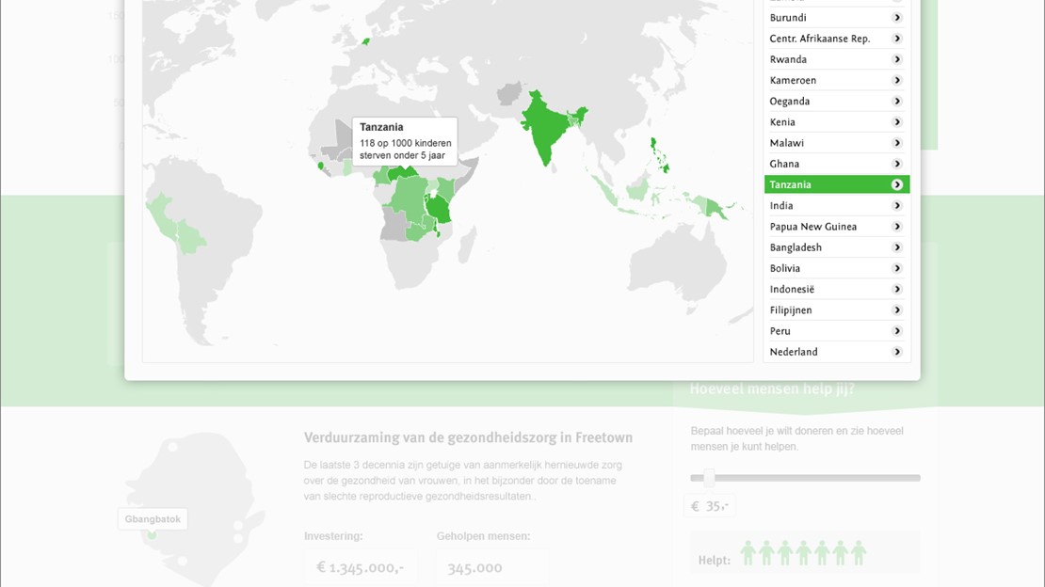Click the donation amount slider handle
Image resolution: width=1045 pixels, height=587 pixels.
(709, 478)
